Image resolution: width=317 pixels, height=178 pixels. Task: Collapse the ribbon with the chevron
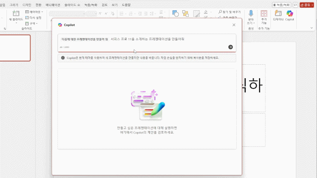[x=312, y=28]
